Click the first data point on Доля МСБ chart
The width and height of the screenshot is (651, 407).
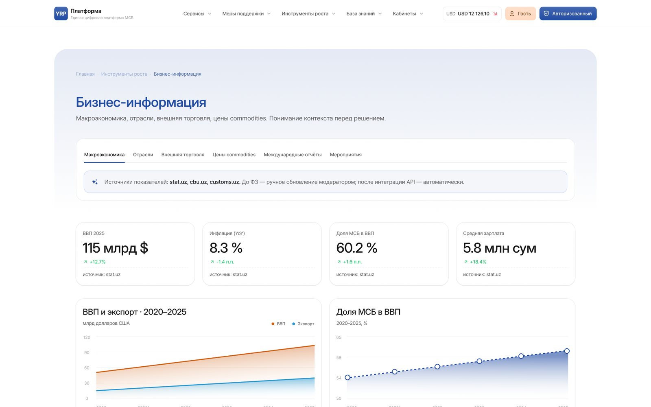tap(347, 377)
